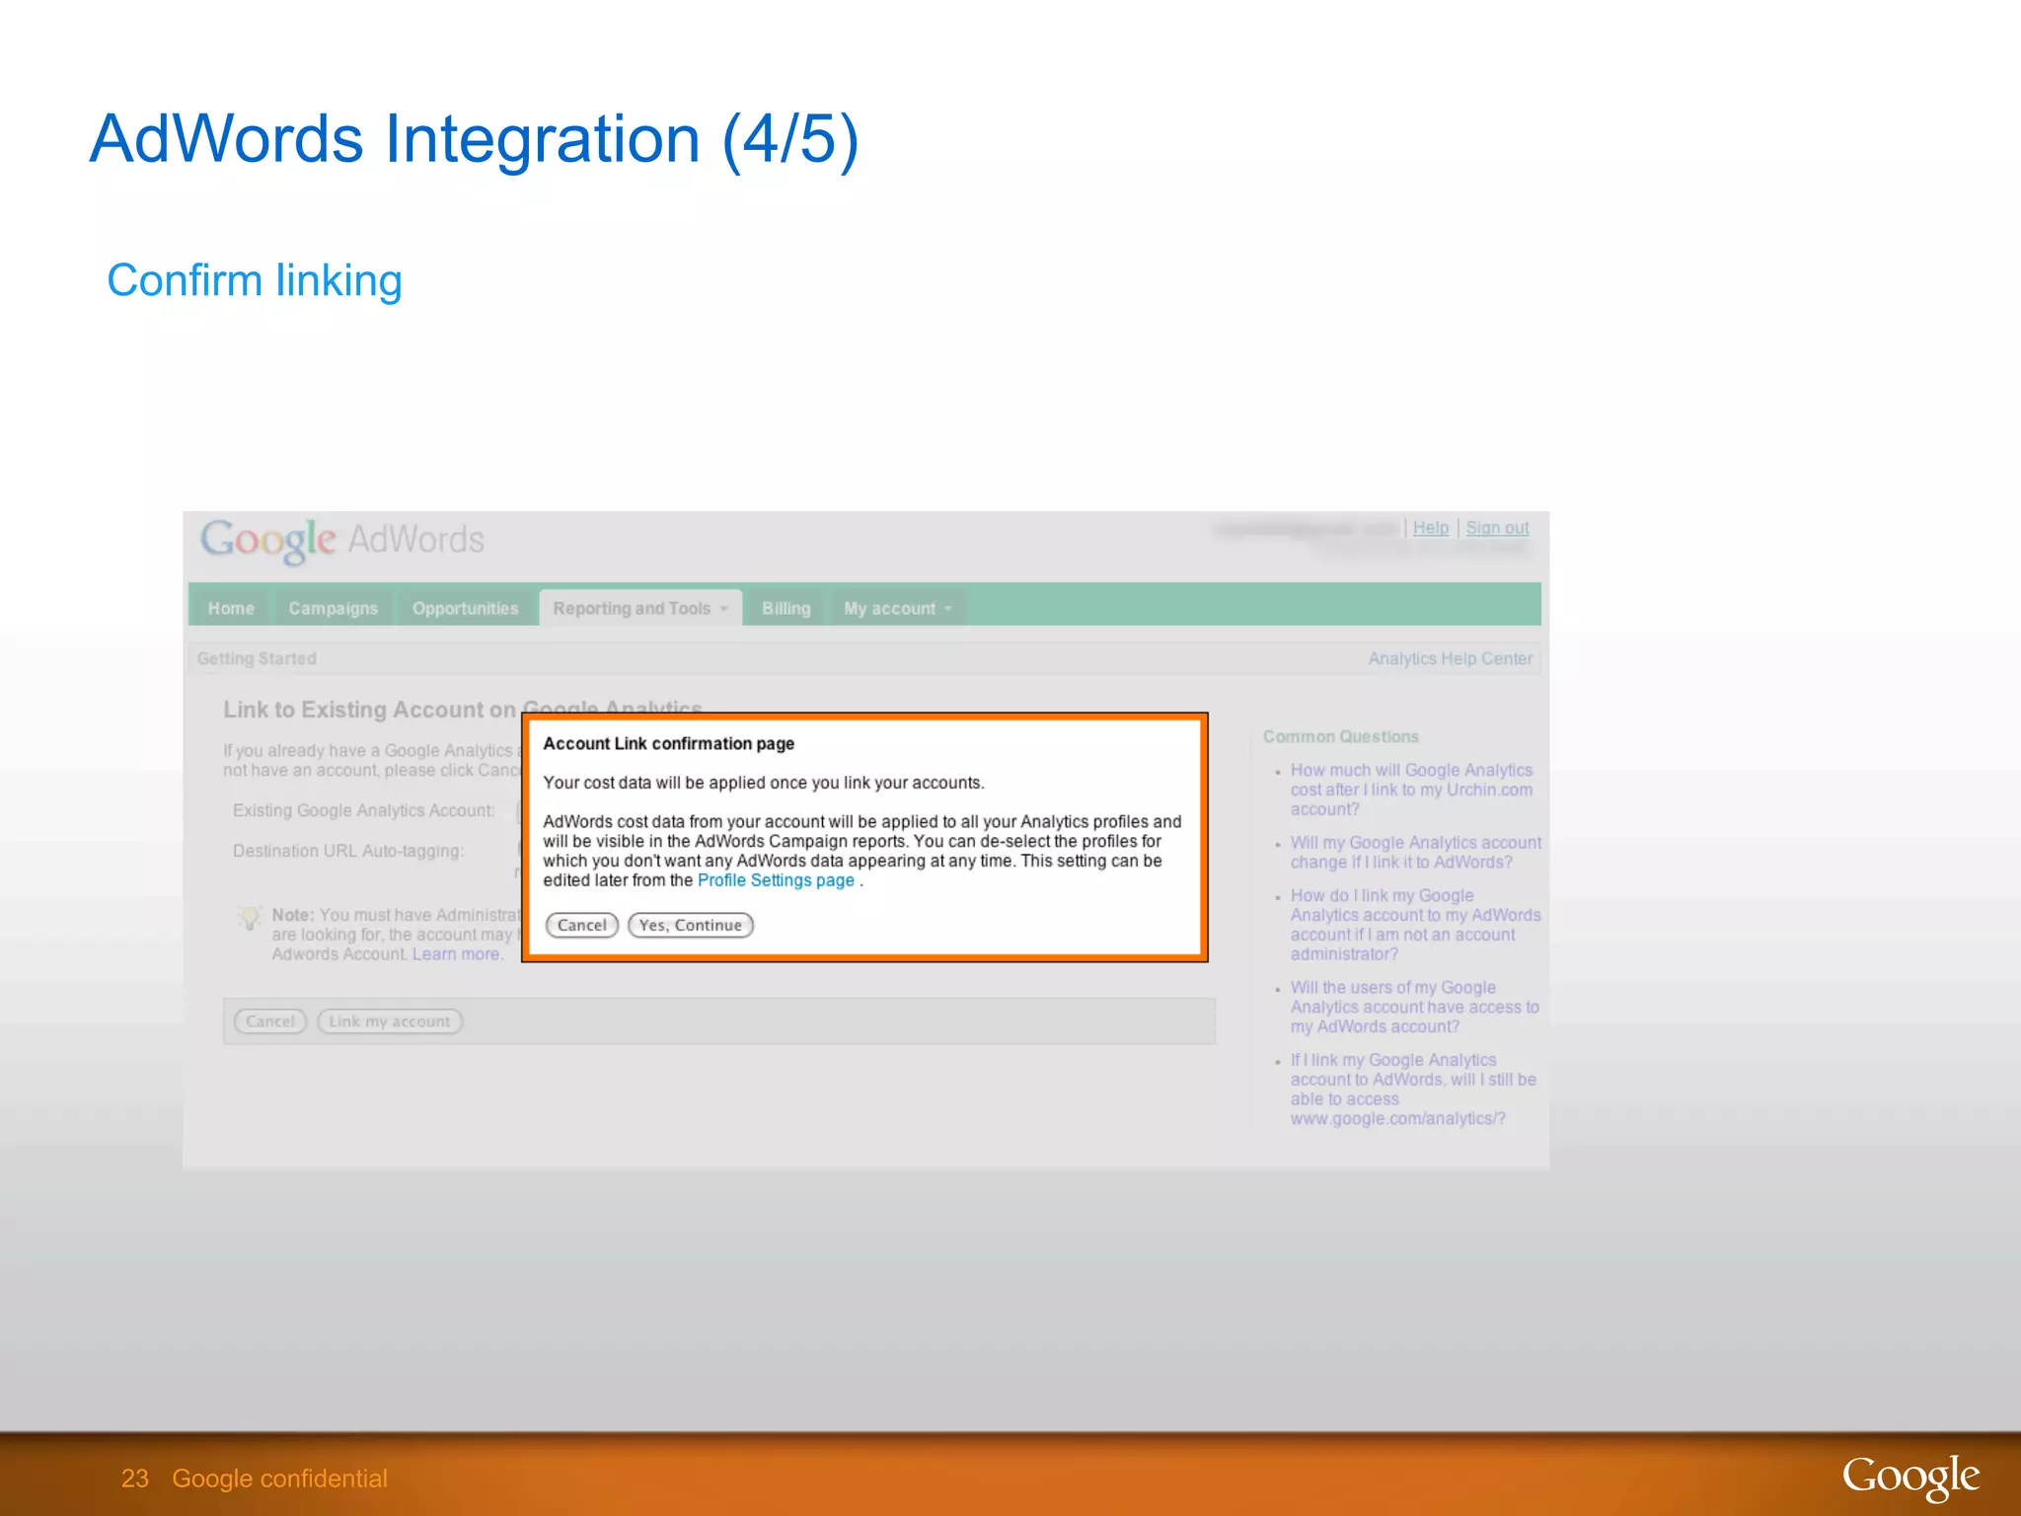Open question about linking without account administrator
The height and width of the screenshot is (1516, 2021).
pyautogui.click(x=1415, y=925)
